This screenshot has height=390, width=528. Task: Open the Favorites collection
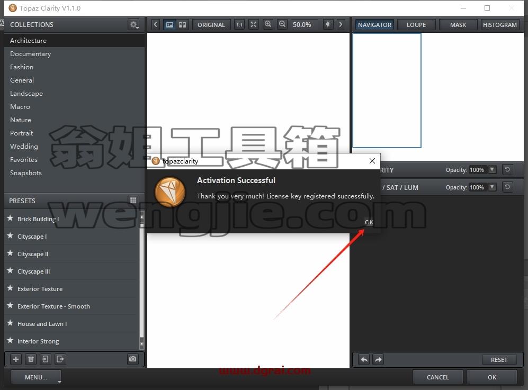click(x=75, y=159)
